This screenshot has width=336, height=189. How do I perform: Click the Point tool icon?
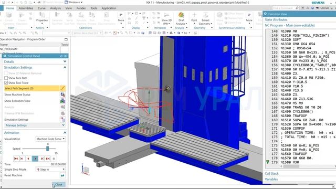coord(194,15)
